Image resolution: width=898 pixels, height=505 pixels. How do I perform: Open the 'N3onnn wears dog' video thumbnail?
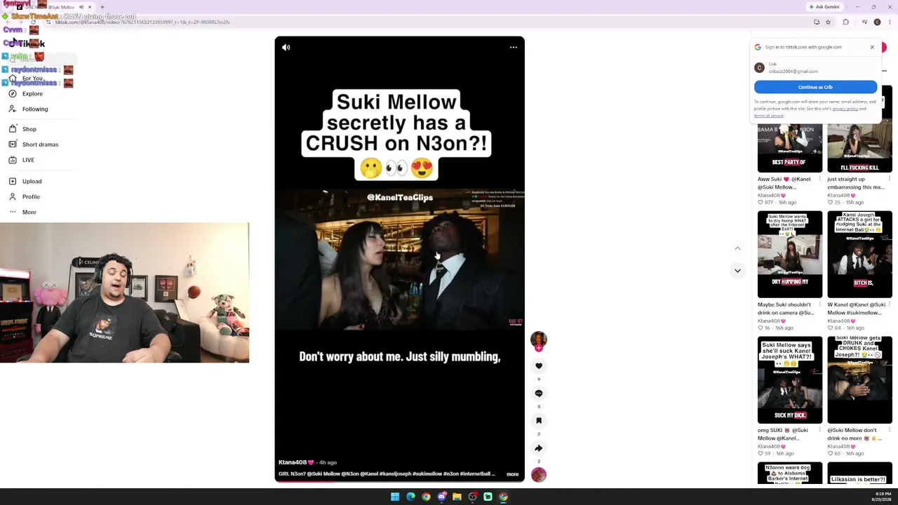coord(790,473)
